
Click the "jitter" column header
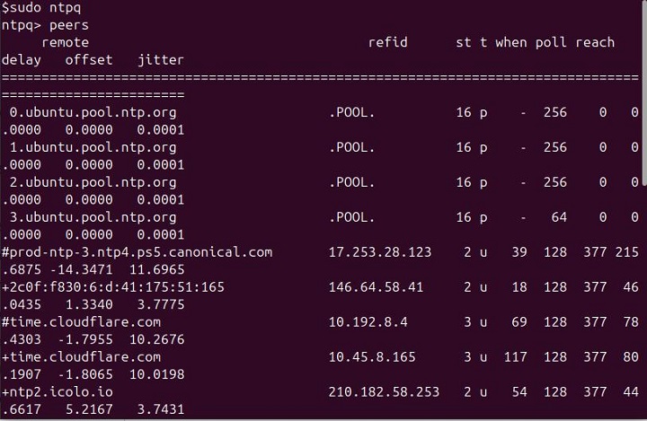[161, 60]
